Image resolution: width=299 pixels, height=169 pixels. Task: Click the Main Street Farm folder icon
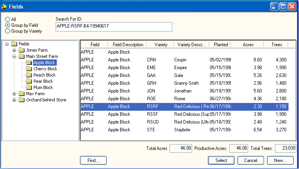tap(22, 56)
